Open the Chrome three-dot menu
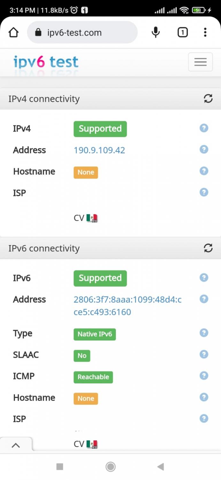 [205, 32]
